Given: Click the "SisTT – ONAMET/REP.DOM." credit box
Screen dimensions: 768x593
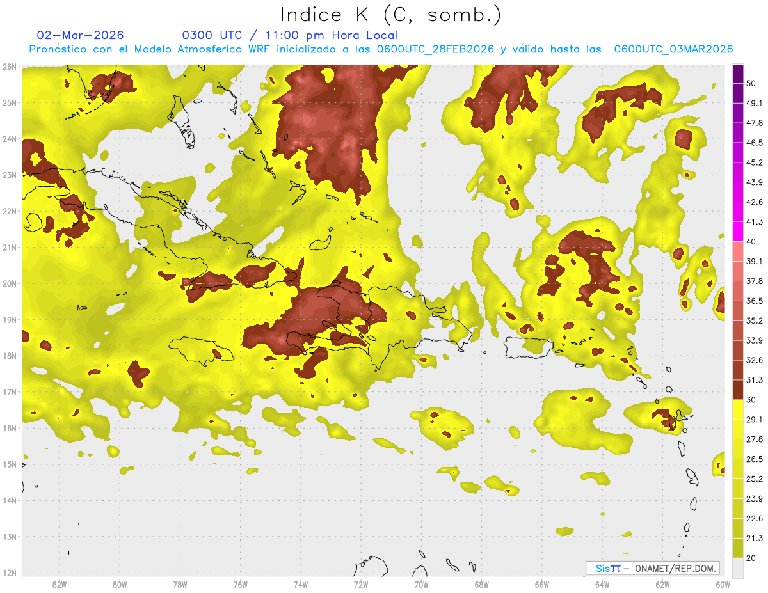Looking at the screenshot, I should click(x=653, y=568).
